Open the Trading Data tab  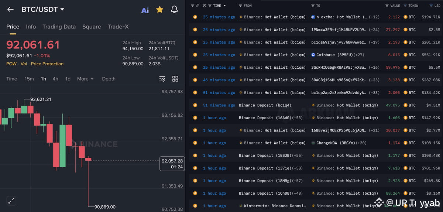[59, 27]
